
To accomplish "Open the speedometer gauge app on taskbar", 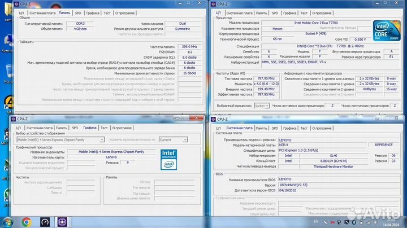I will click(x=45, y=222).
